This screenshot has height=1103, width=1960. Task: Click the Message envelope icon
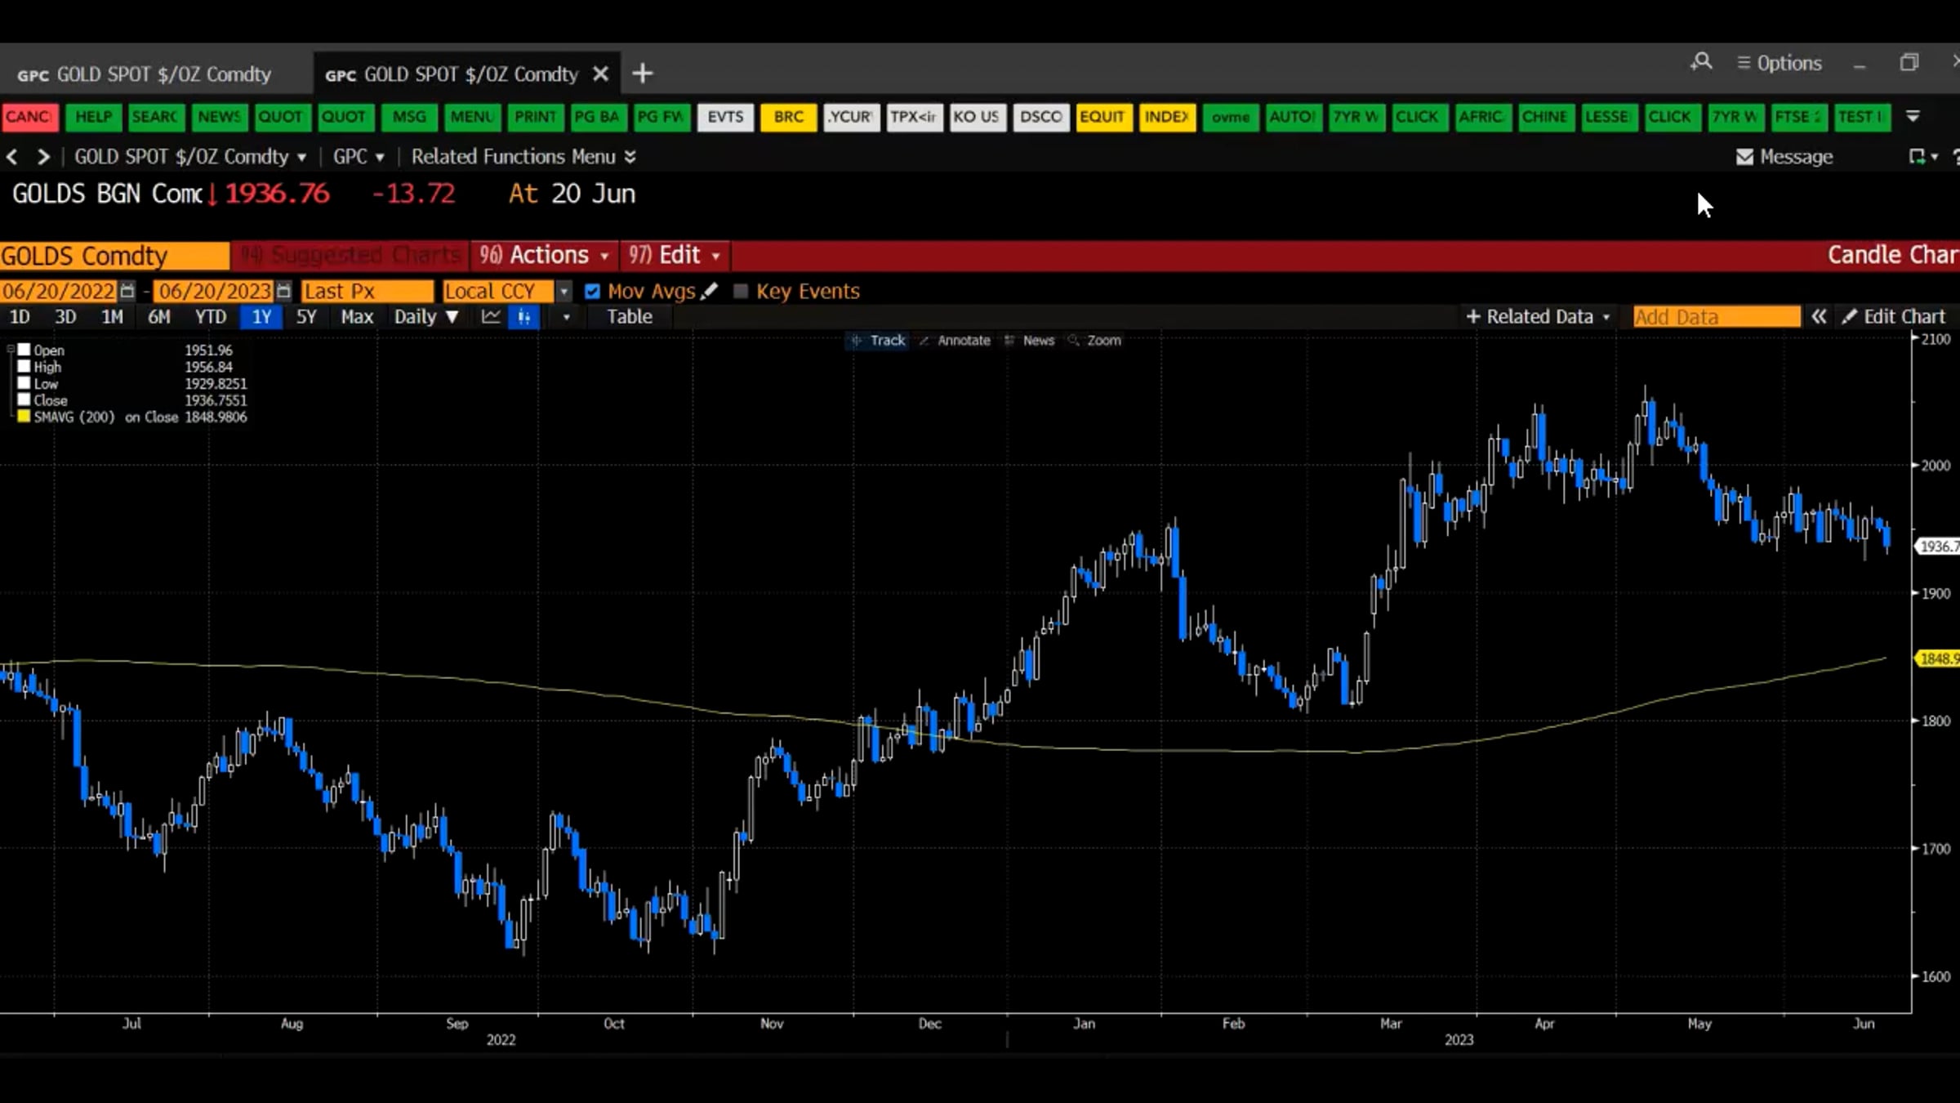pyautogui.click(x=1744, y=157)
